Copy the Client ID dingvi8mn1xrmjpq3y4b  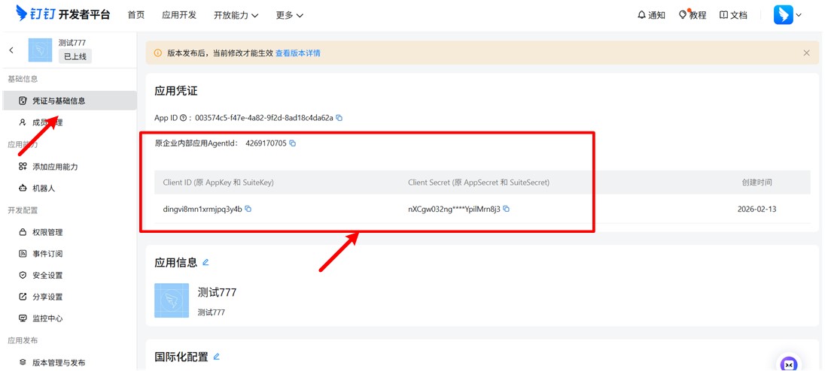coord(248,209)
